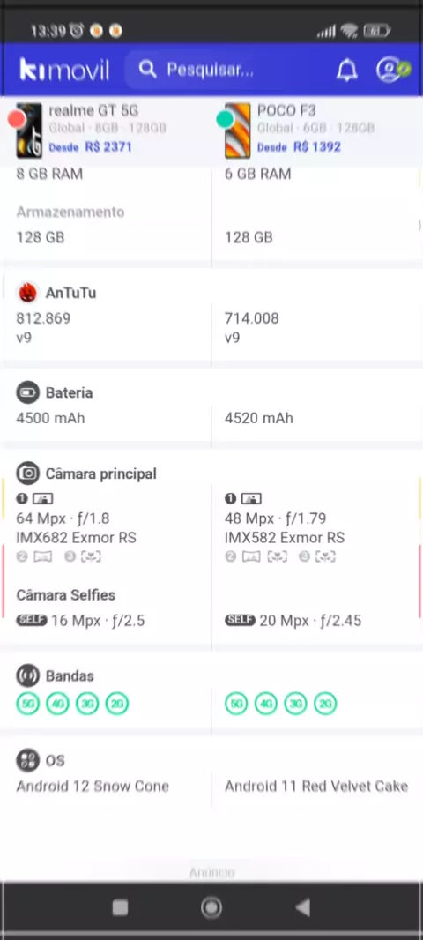
Task: Open the POCO F3 phone thumbnail
Action: point(237,131)
